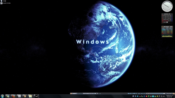Click the CPU usage history graph
Screen dimensions: 175x98
click(x=167, y=36)
